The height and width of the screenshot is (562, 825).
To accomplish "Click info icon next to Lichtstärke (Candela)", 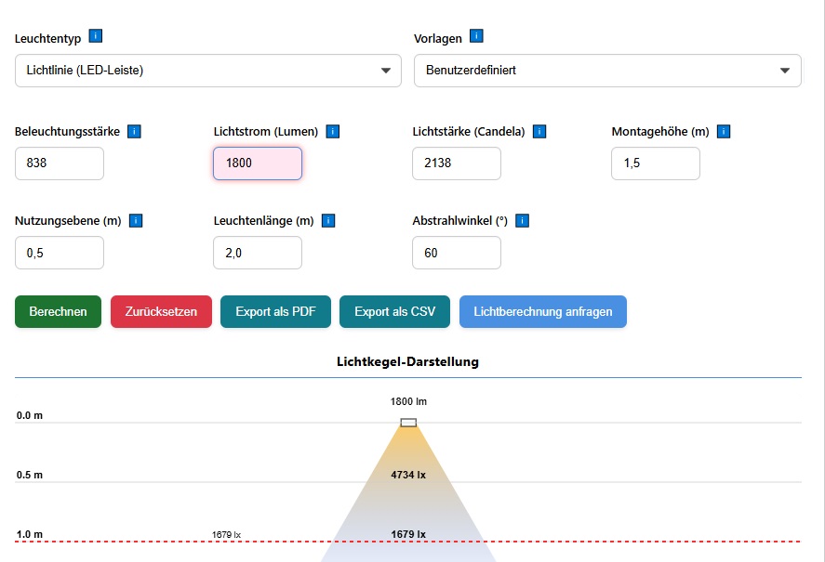I will point(539,131).
